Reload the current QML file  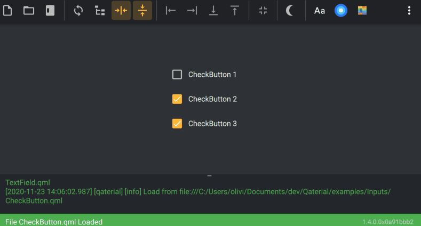click(78, 11)
